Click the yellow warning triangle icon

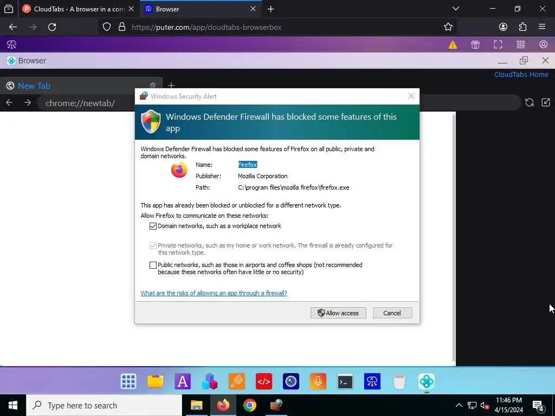[x=453, y=44]
